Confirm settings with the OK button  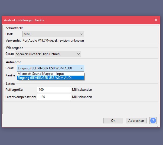[113, 120]
